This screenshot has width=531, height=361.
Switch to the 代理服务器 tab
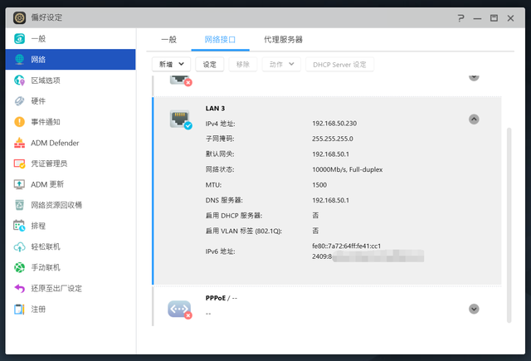pos(283,39)
